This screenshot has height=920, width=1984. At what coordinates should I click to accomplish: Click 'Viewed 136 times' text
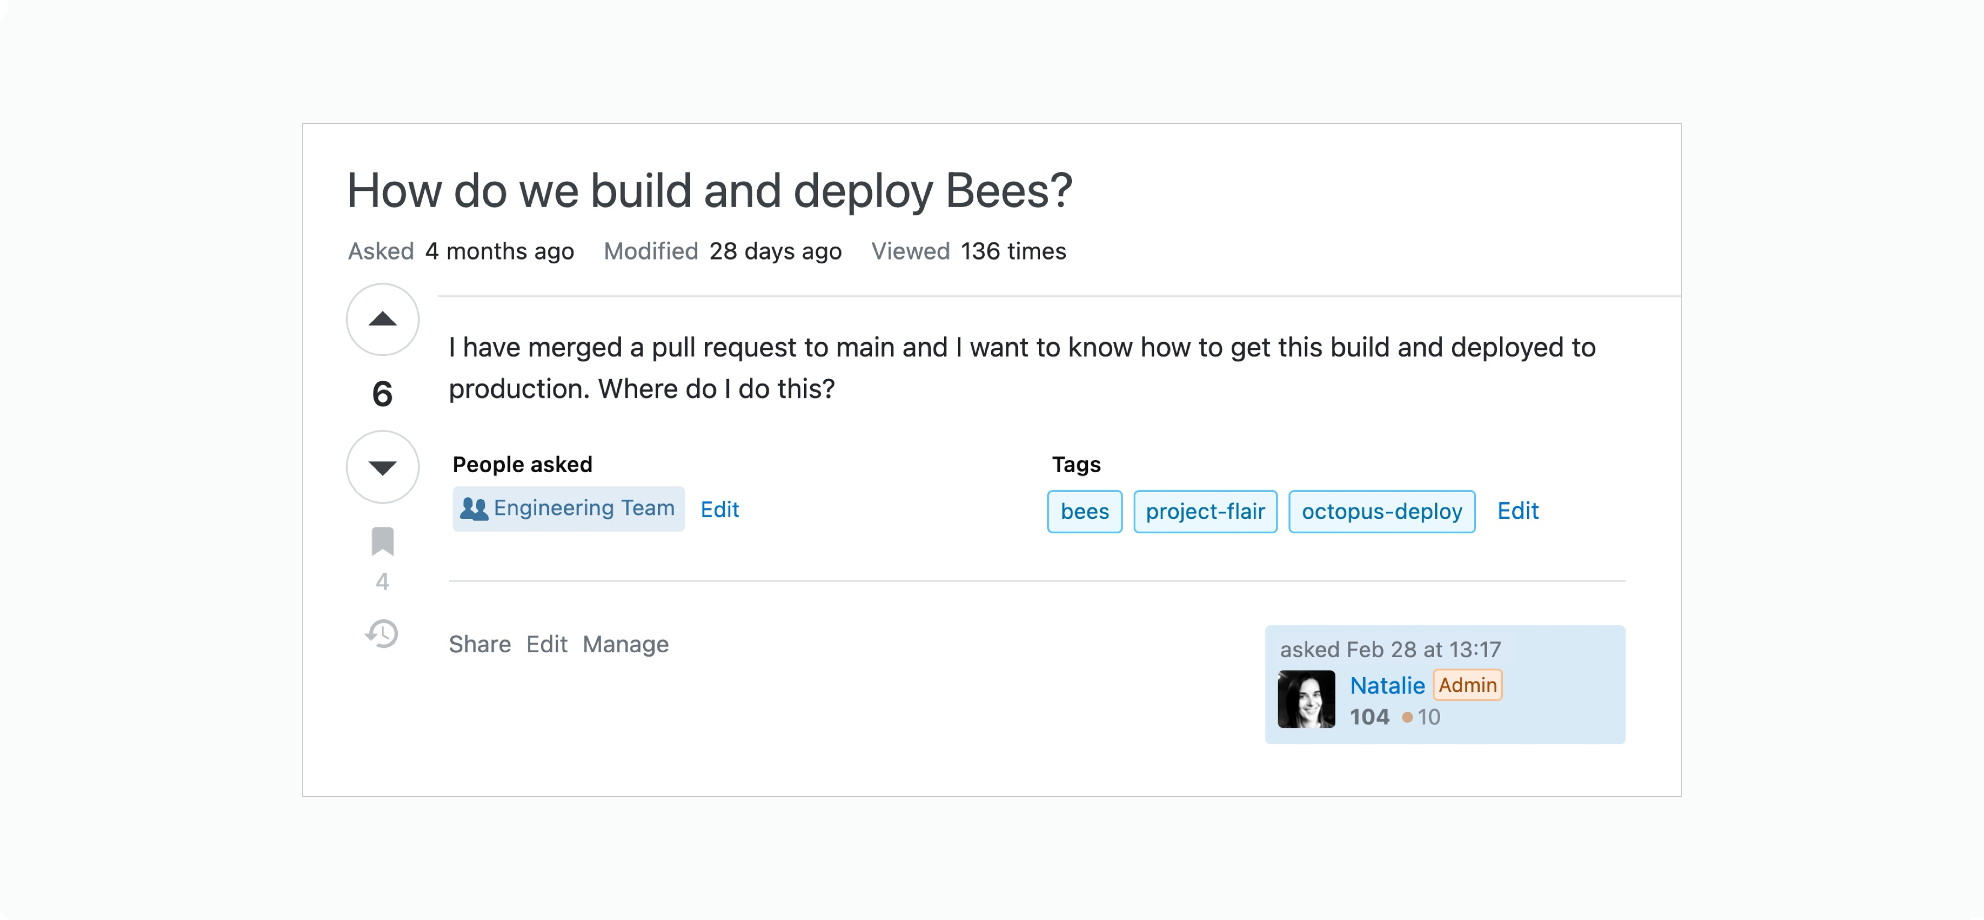tap(968, 251)
